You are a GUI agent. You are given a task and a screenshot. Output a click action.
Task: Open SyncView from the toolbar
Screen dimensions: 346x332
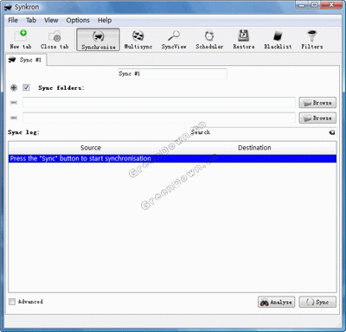click(x=174, y=40)
